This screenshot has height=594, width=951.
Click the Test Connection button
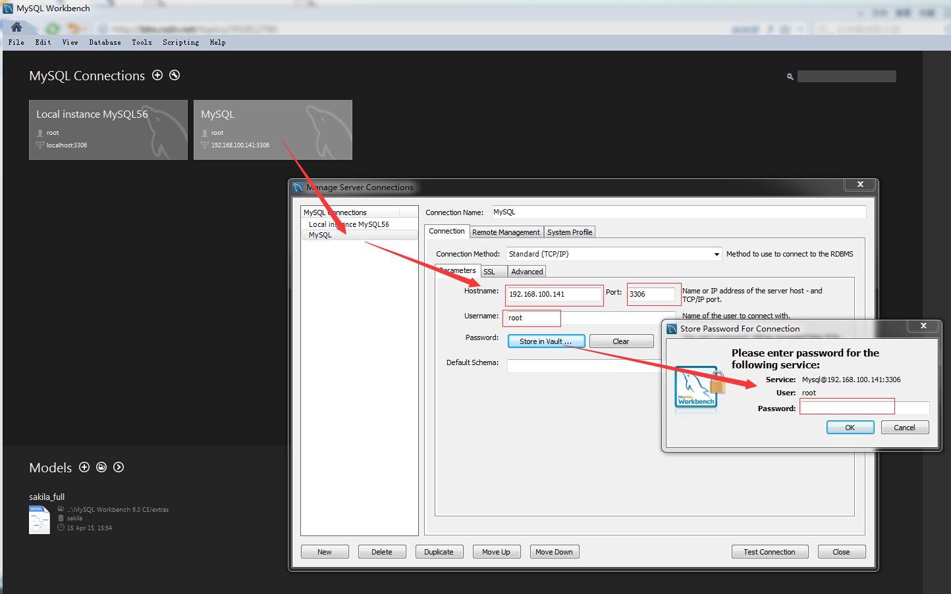click(x=770, y=552)
